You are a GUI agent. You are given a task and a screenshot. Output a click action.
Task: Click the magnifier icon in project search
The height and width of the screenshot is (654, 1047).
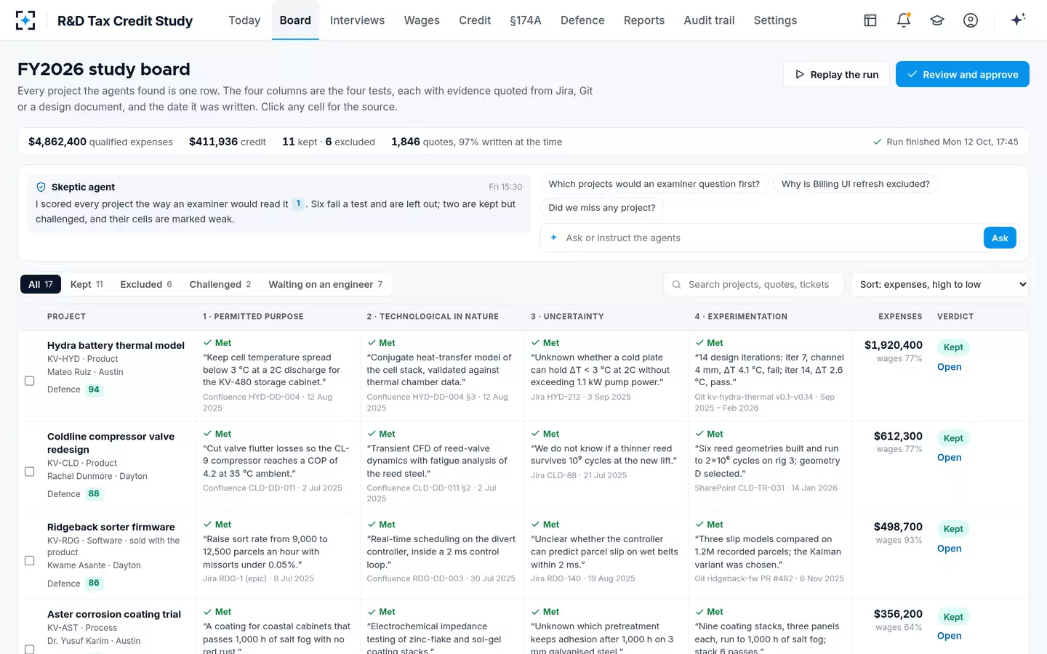click(676, 284)
